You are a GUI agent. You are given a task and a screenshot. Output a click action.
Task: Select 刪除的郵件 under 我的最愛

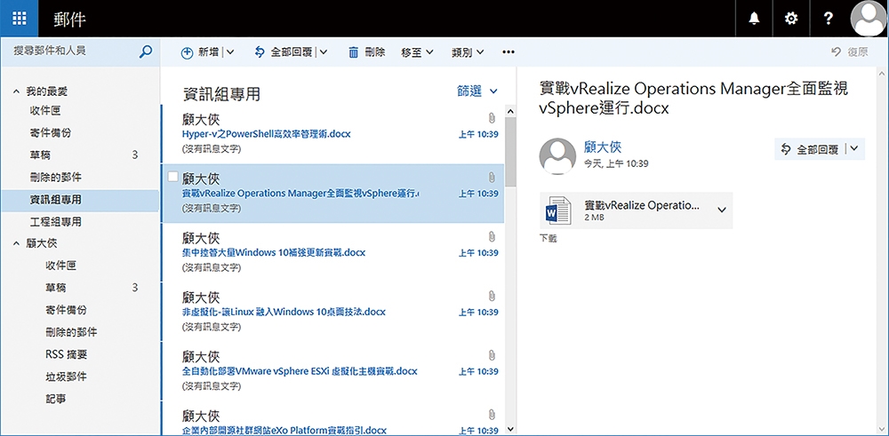coord(55,178)
